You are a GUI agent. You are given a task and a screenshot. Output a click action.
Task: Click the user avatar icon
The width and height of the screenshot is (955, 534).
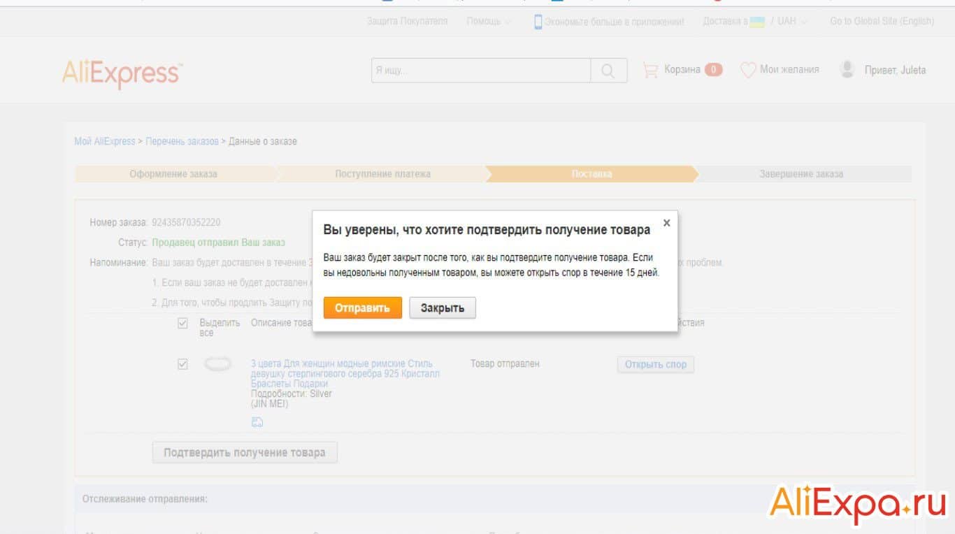[847, 69]
